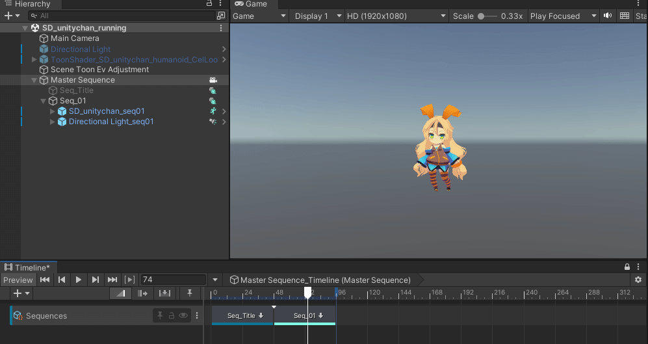Screen dimensions: 648x344
Task: Click the Seq_01 sequence icon
Action: (x=213, y=101)
